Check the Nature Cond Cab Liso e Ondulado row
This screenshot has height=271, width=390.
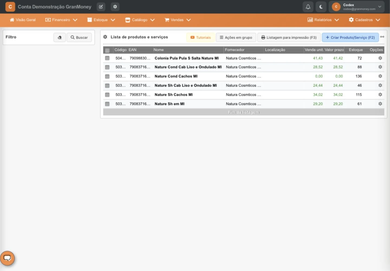point(107,67)
